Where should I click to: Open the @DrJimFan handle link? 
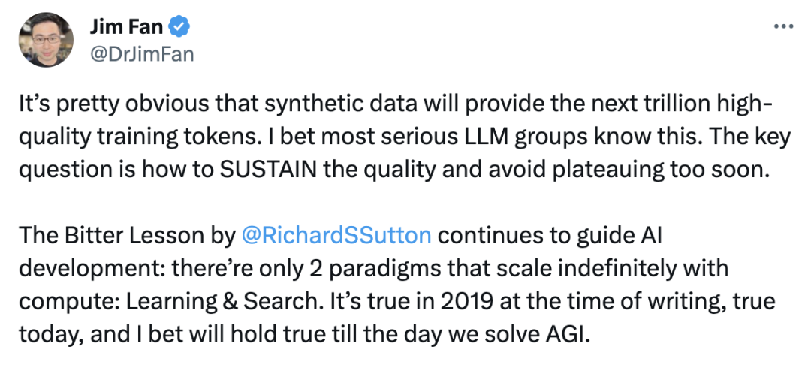(142, 53)
